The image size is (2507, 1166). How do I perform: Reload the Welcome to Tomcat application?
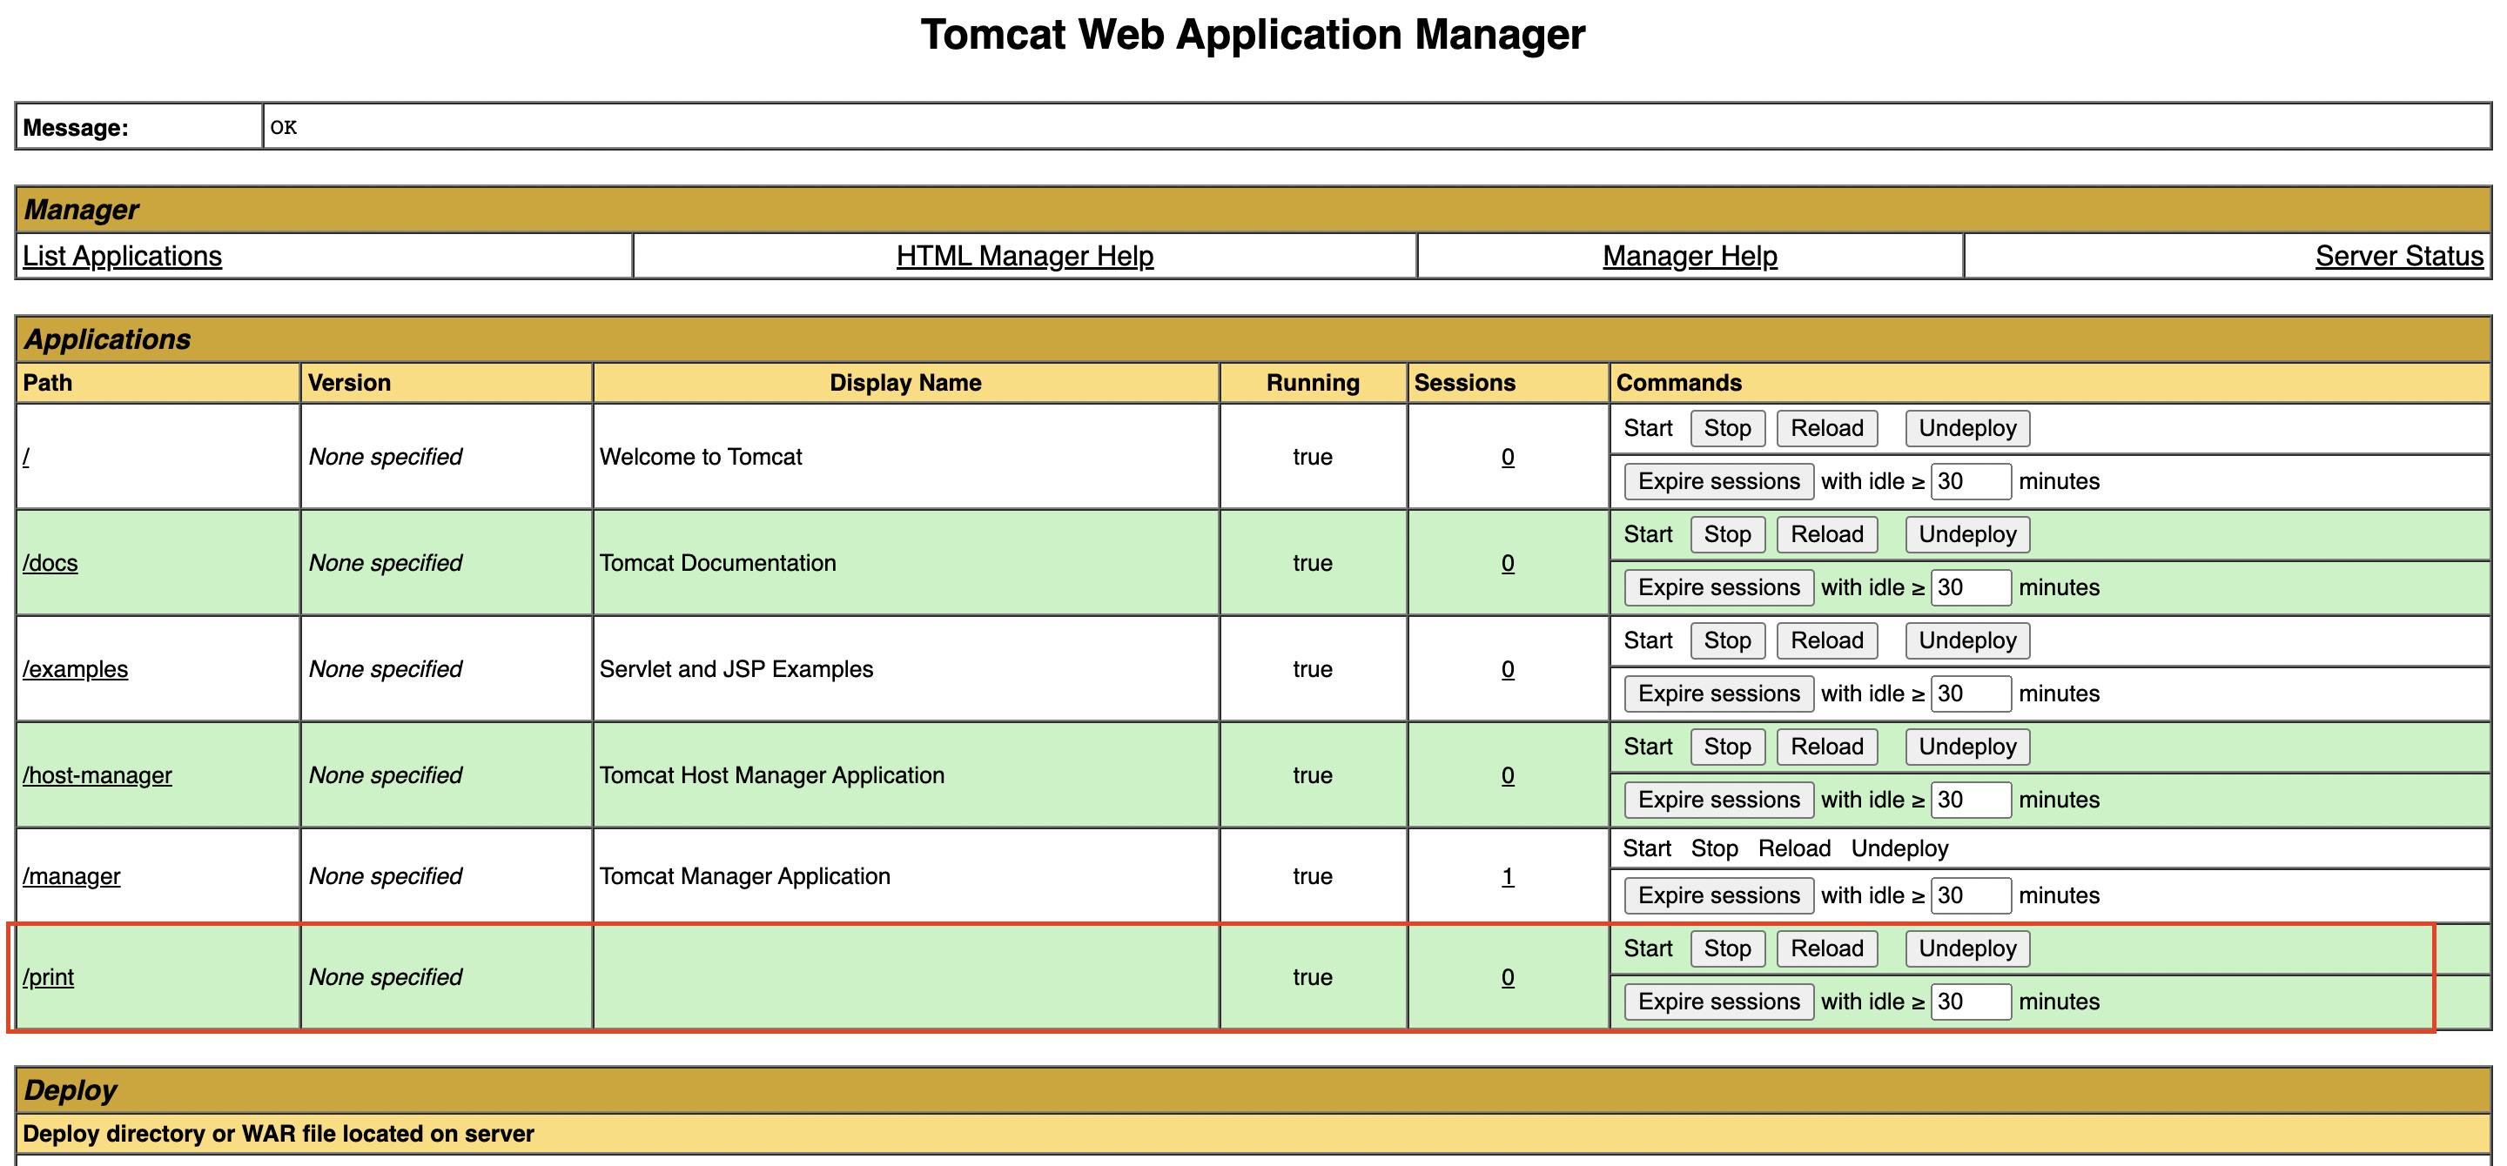[1827, 428]
